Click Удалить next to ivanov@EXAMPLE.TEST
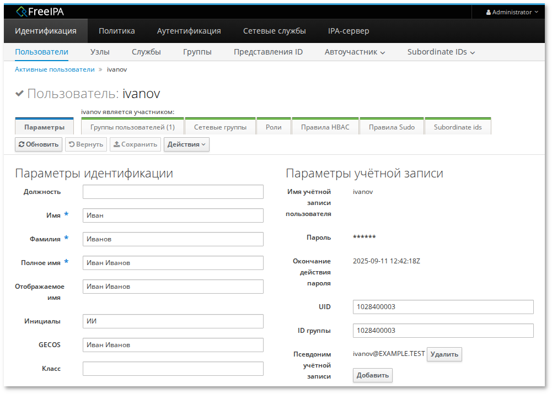This screenshot has height=394, width=552. 444,354
